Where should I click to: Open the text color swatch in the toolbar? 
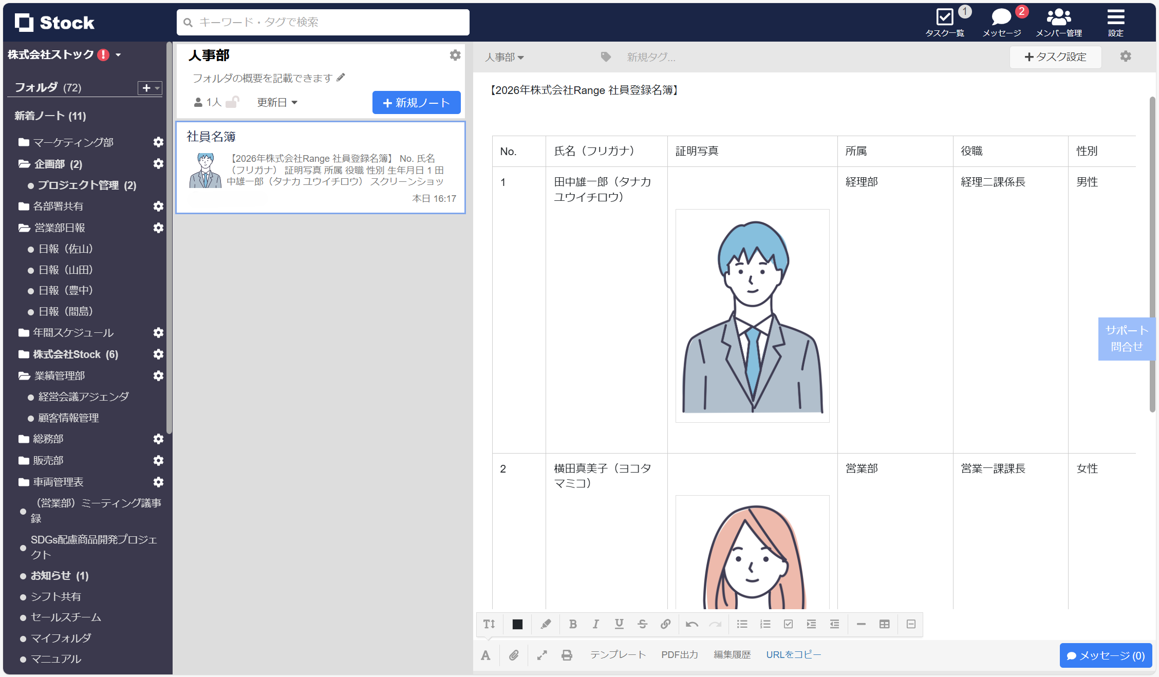coord(517,624)
